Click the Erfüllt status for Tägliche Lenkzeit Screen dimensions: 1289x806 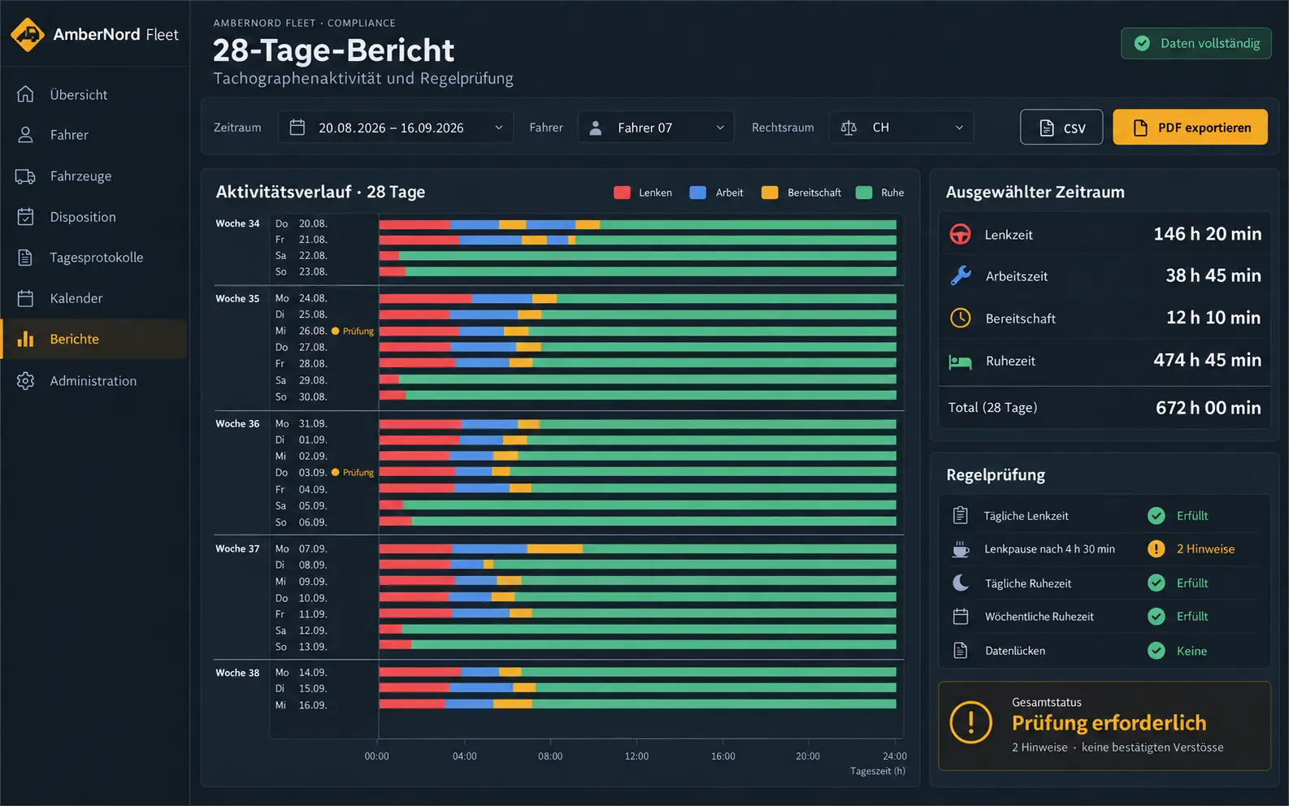tap(1192, 516)
